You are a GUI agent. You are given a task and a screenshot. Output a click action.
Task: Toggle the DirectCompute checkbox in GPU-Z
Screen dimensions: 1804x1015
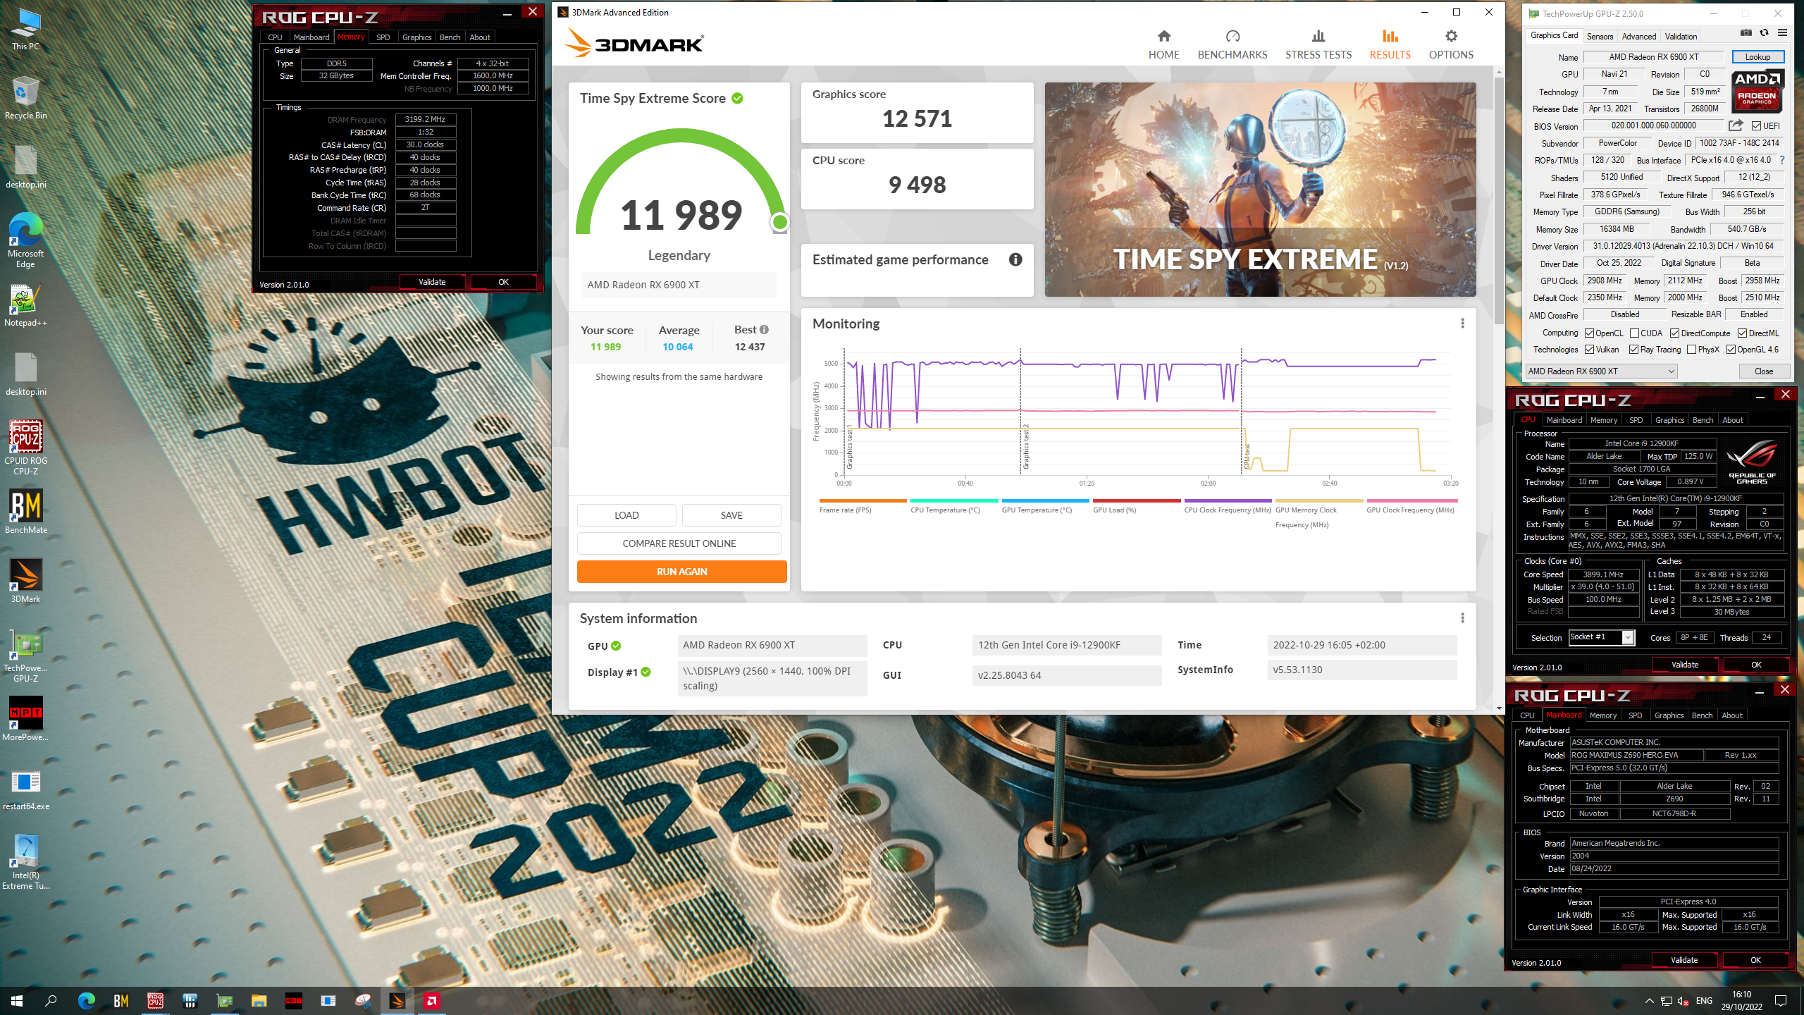point(1674,333)
